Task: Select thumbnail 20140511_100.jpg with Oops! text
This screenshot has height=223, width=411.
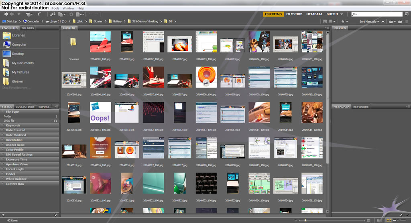Action: pyautogui.click(x=100, y=113)
